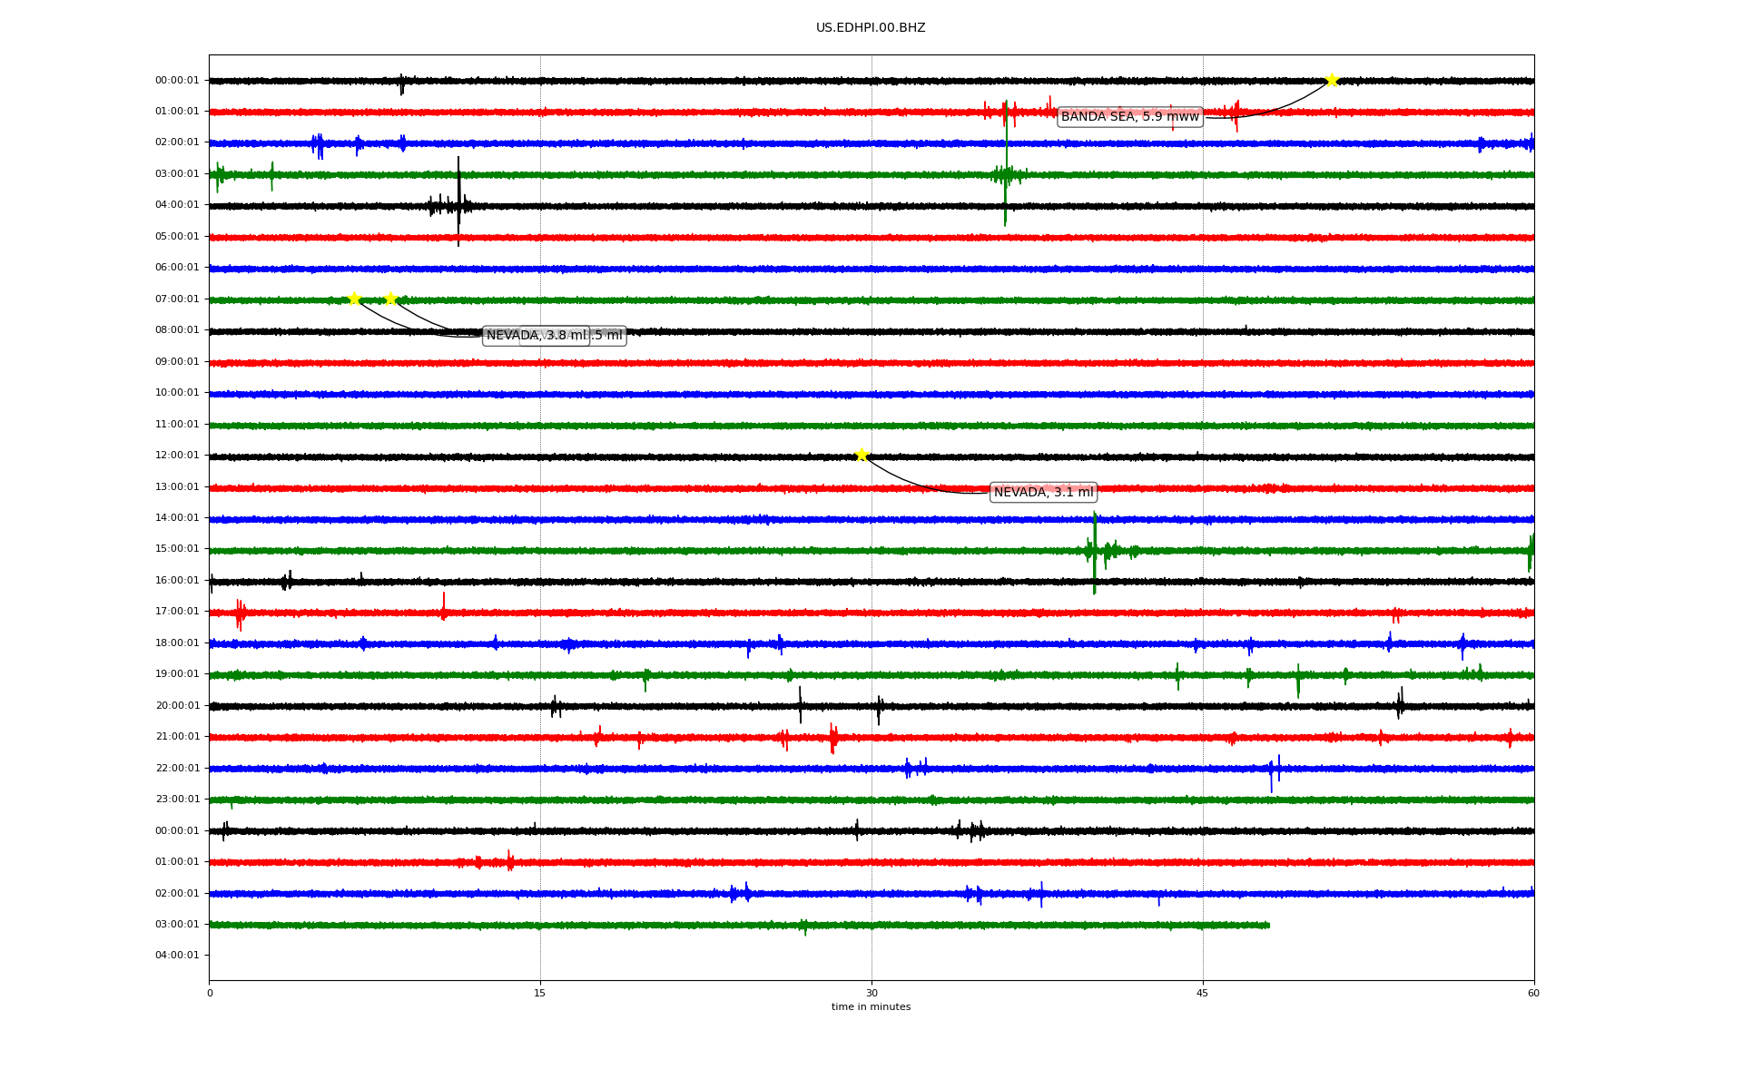Click the 16:00:01 hour label

[x=177, y=581]
